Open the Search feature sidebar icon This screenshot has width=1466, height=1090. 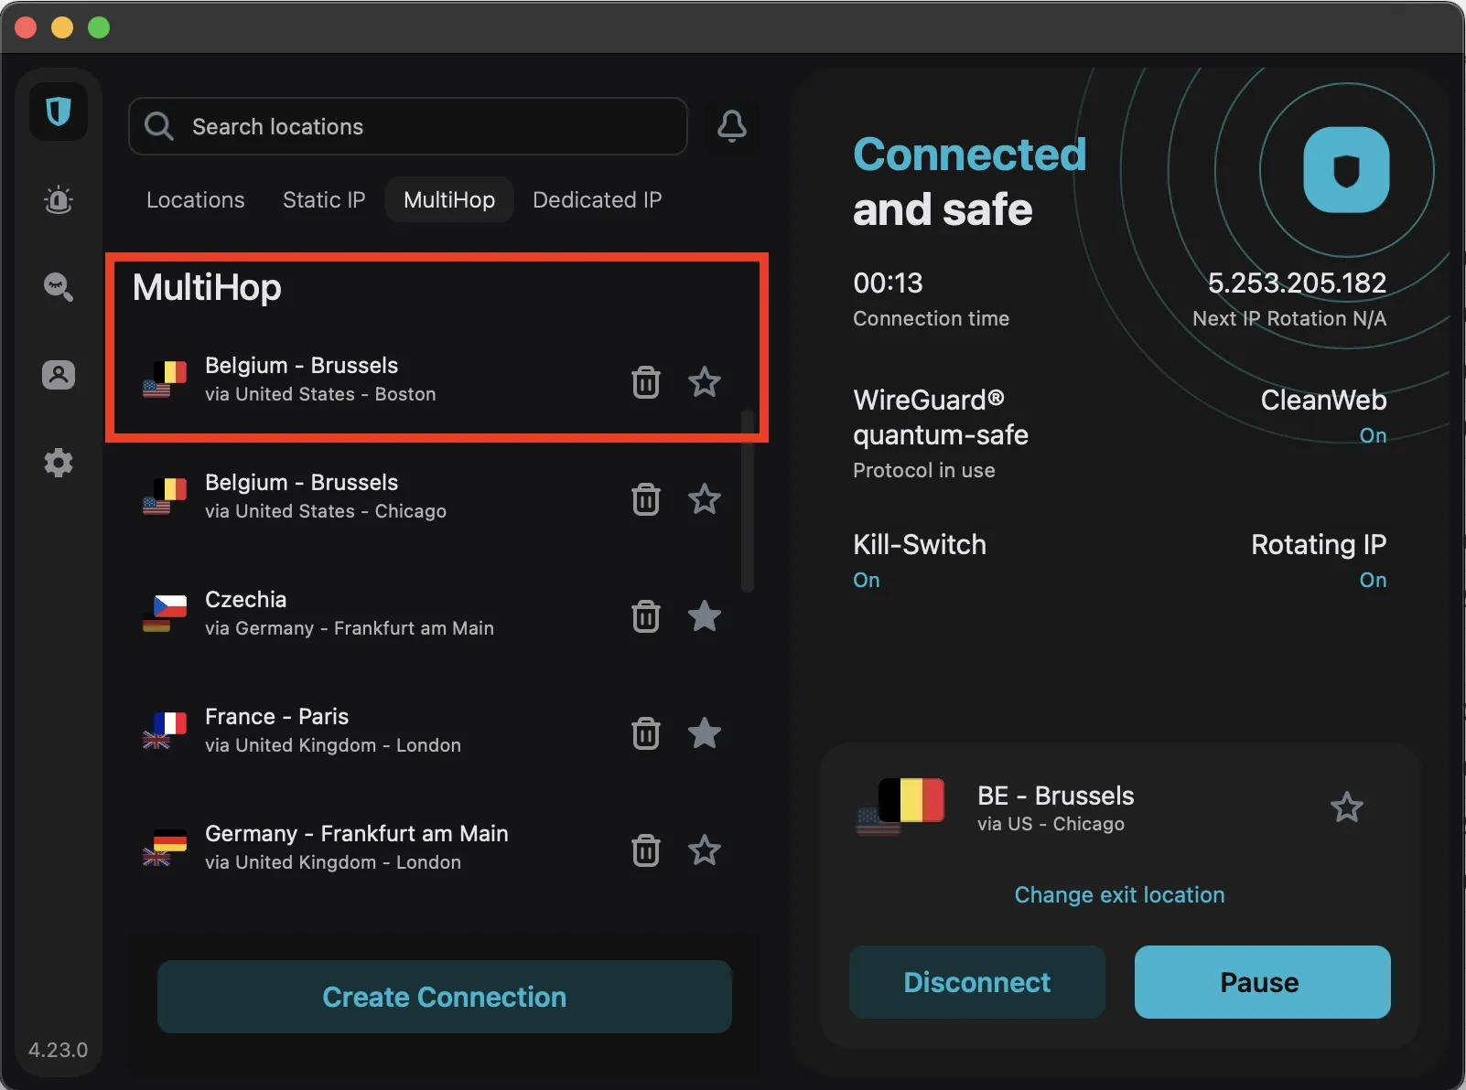(x=59, y=287)
